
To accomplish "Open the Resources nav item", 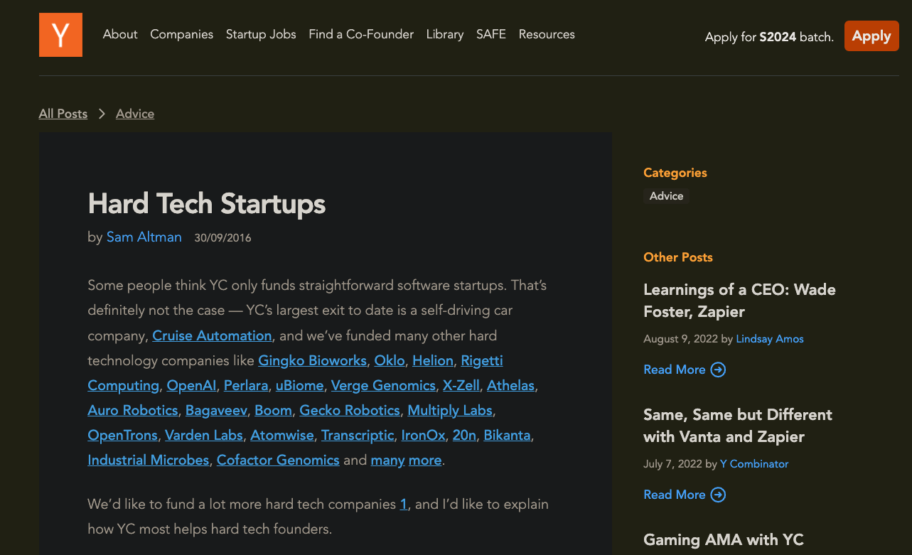I will tap(547, 34).
